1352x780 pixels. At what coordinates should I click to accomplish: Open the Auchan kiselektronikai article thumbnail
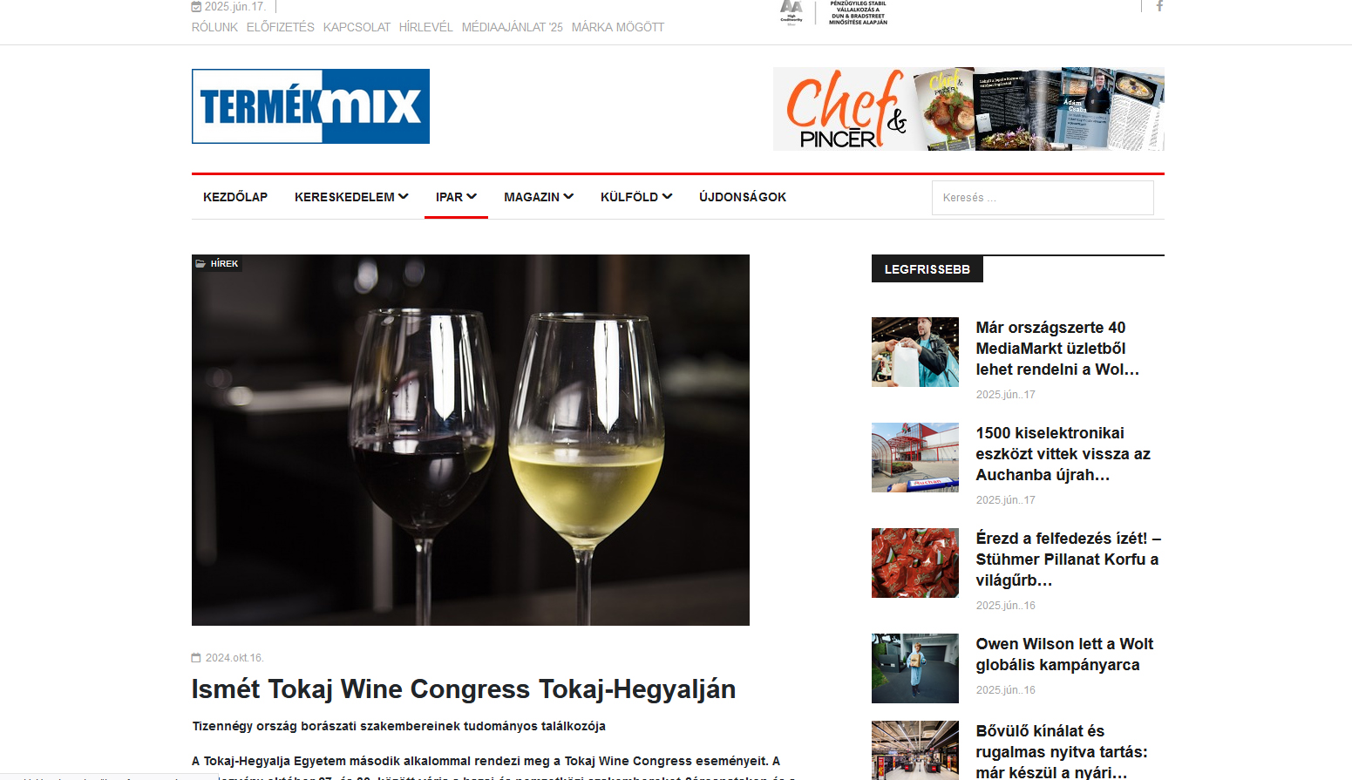click(x=915, y=458)
